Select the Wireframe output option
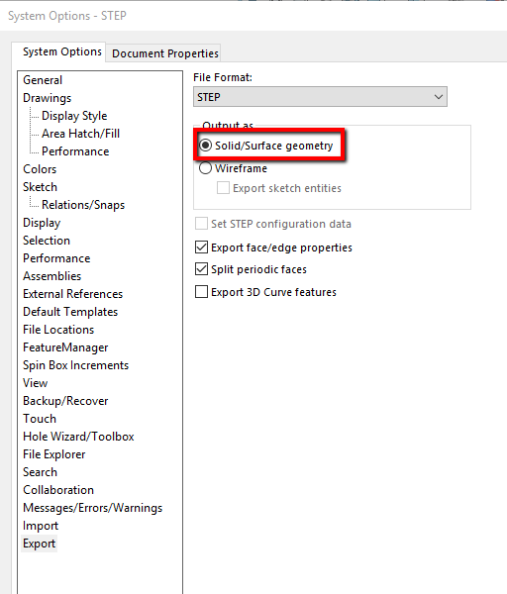The height and width of the screenshot is (594, 507). pyautogui.click(x=205, y=168)
